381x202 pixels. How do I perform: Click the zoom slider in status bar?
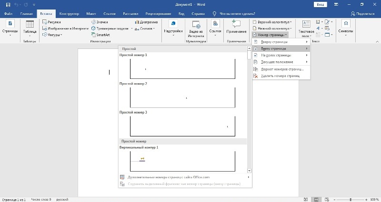click(x=351, y=199)
